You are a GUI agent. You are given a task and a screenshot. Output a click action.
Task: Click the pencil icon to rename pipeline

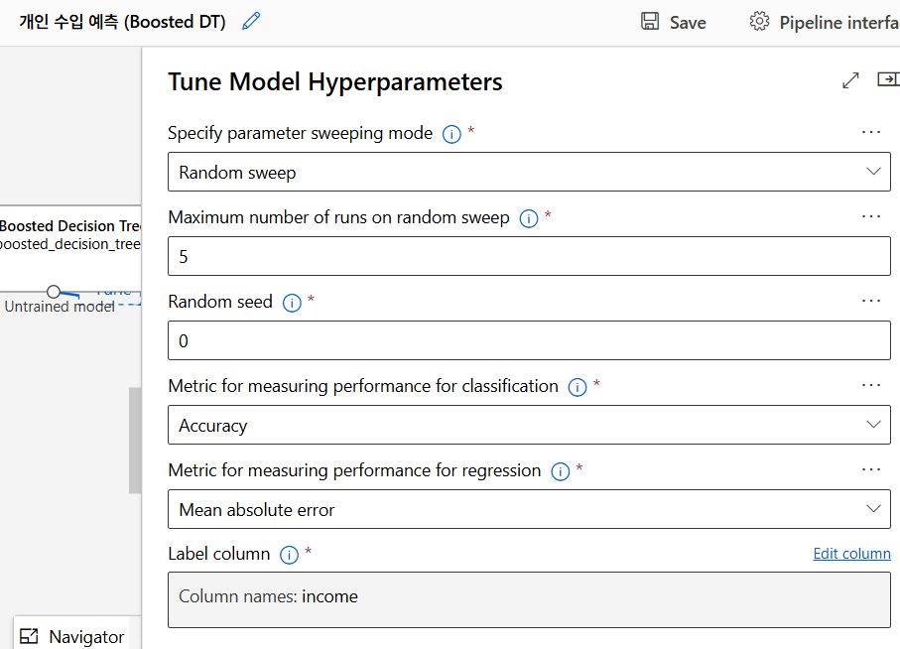pos(251,21)
